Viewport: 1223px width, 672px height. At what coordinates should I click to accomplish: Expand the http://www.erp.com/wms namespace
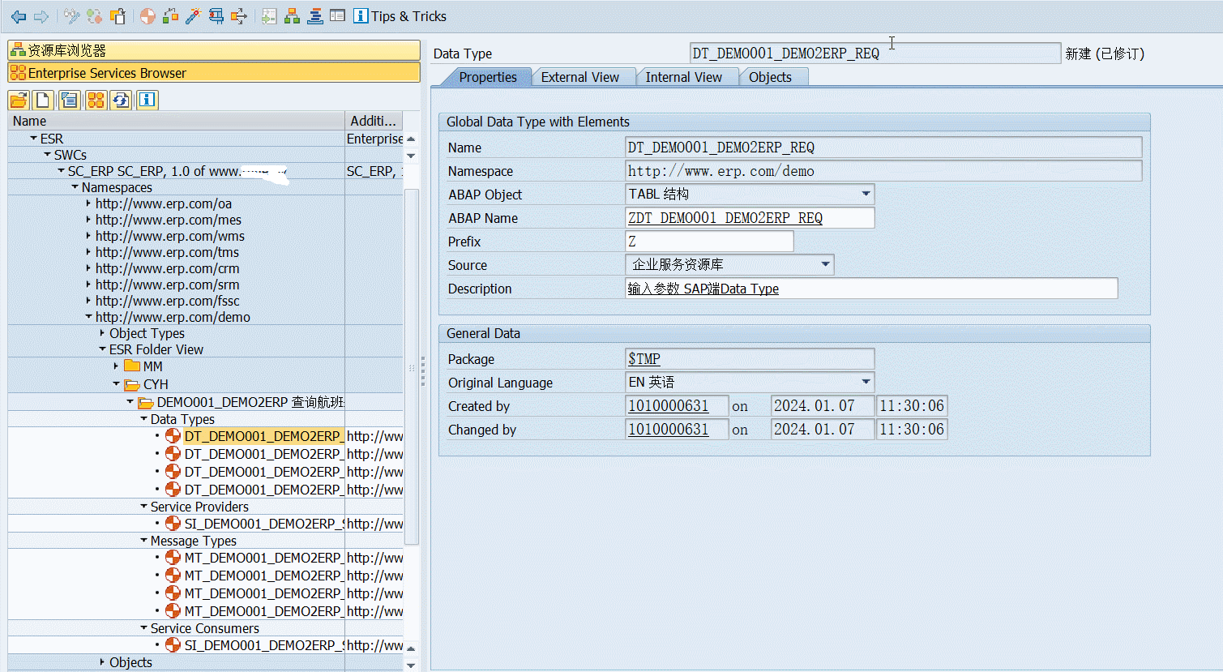pyautogui.click(x=88, y=236)
